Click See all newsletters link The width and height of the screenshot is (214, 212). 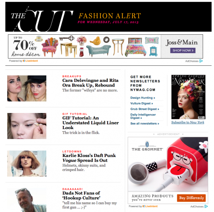145,123
